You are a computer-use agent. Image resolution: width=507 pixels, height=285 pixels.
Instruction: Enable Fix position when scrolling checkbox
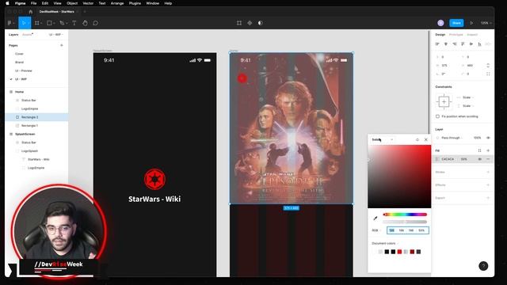coord(437,116)
